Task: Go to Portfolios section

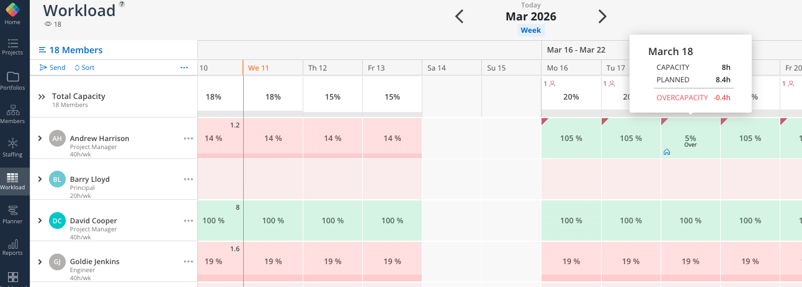Action: click(x=12, y=80)
